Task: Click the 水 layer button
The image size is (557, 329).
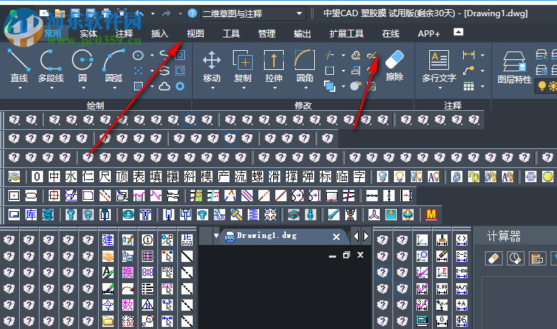Action: 71,177
